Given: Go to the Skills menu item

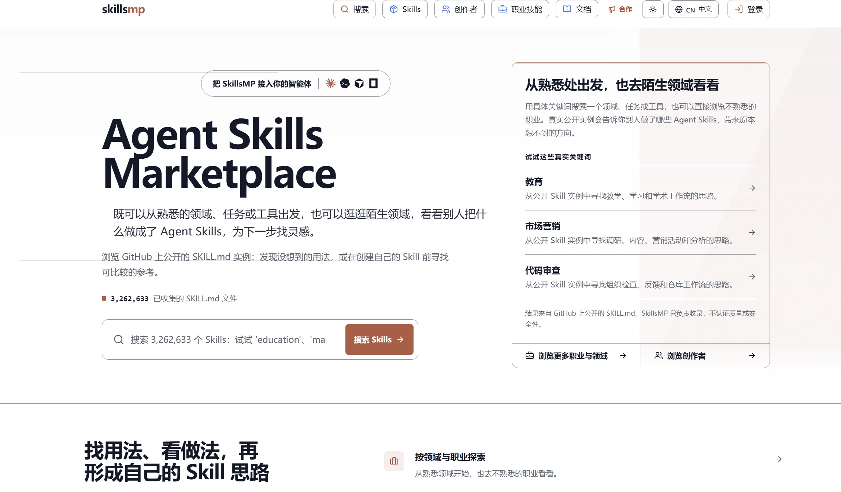Looking at the screenshot, I should point(405,9).
